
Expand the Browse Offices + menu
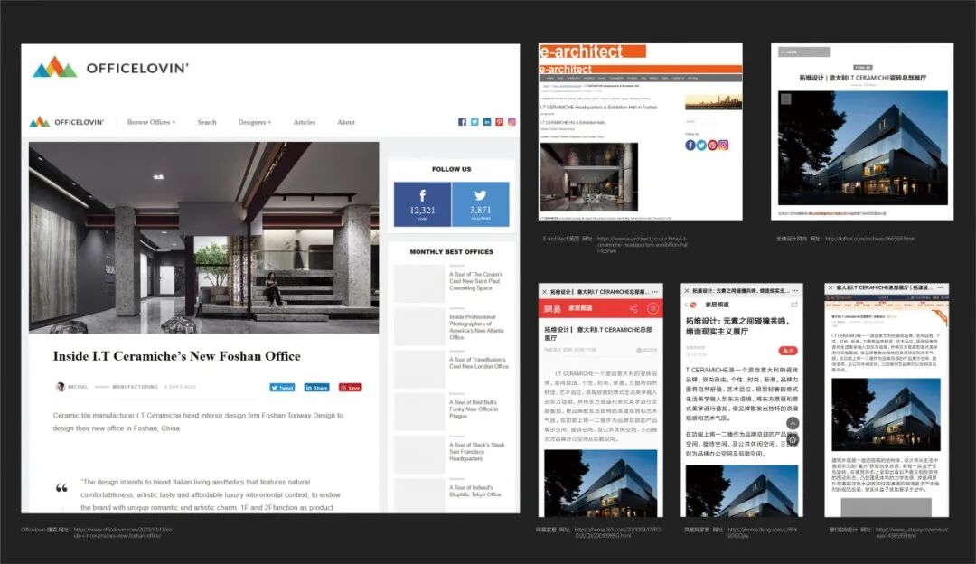(151, 122)
